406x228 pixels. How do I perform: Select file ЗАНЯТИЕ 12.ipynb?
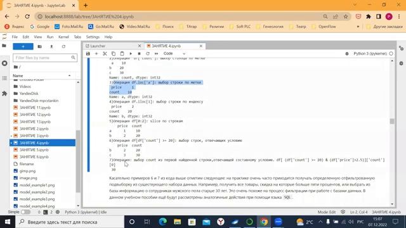[x=35, y=115]
